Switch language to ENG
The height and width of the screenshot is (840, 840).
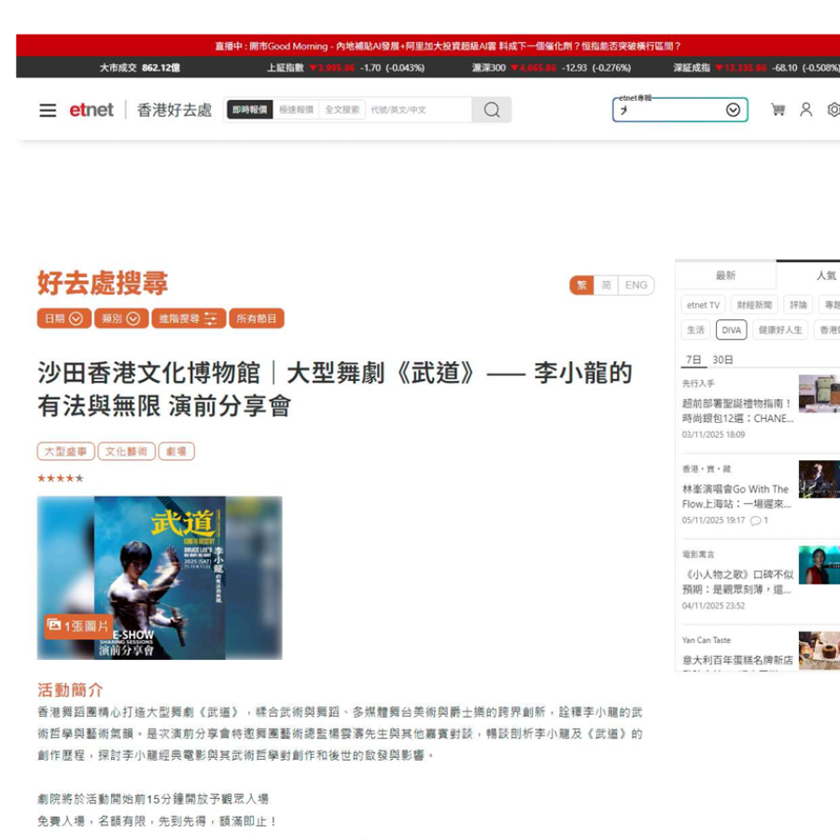pyautogui.click(x=636, y=285)
